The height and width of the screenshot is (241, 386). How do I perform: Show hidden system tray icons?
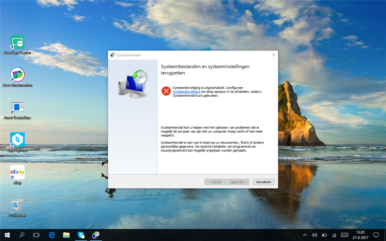(x=305, y=235)
